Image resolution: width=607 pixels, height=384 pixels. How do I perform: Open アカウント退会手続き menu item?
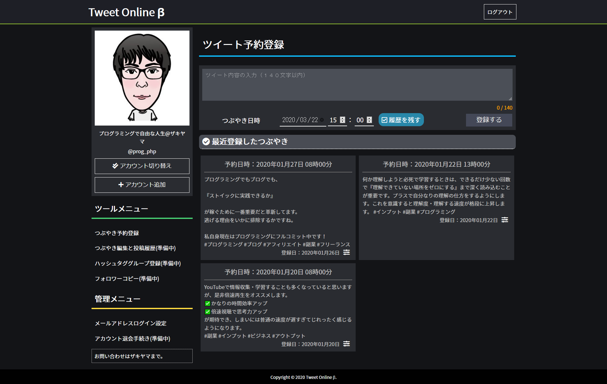pyautogui.click(x=132, y=338)
